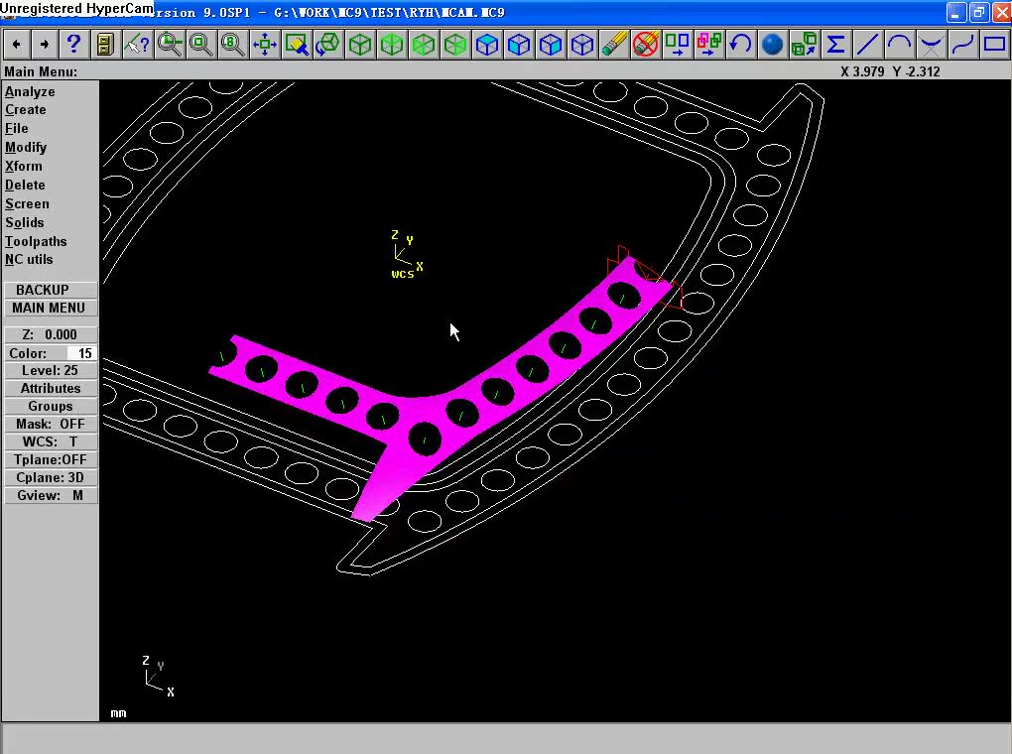
Task: Click the fit-to-screen arrows icon
Action: pos(264,45)
